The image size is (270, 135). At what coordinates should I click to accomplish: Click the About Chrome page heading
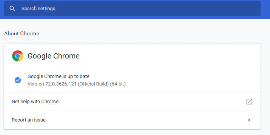(x=22, y=33)
